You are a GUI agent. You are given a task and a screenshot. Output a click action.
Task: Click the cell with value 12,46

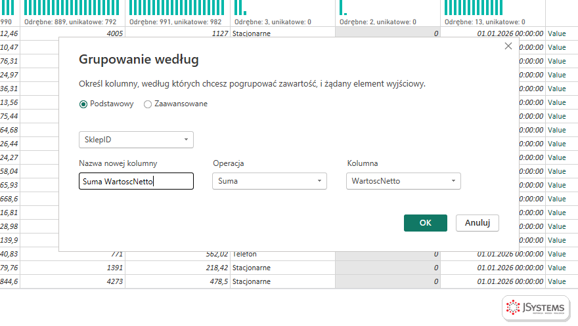coord(10,33)
